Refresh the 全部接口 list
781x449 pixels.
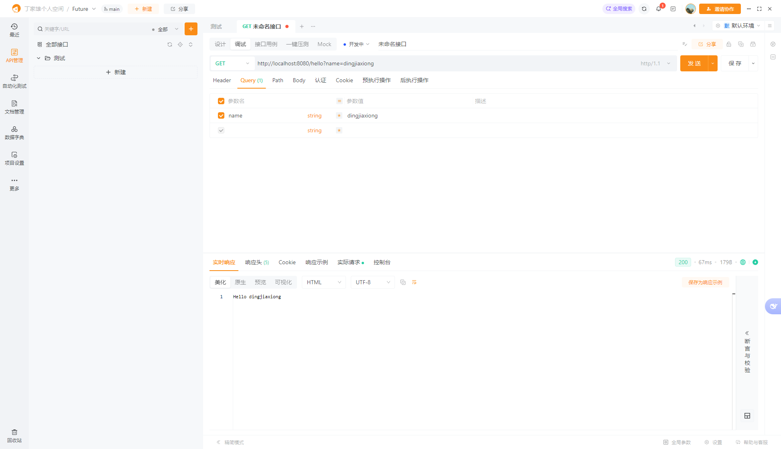click(170, 44)
